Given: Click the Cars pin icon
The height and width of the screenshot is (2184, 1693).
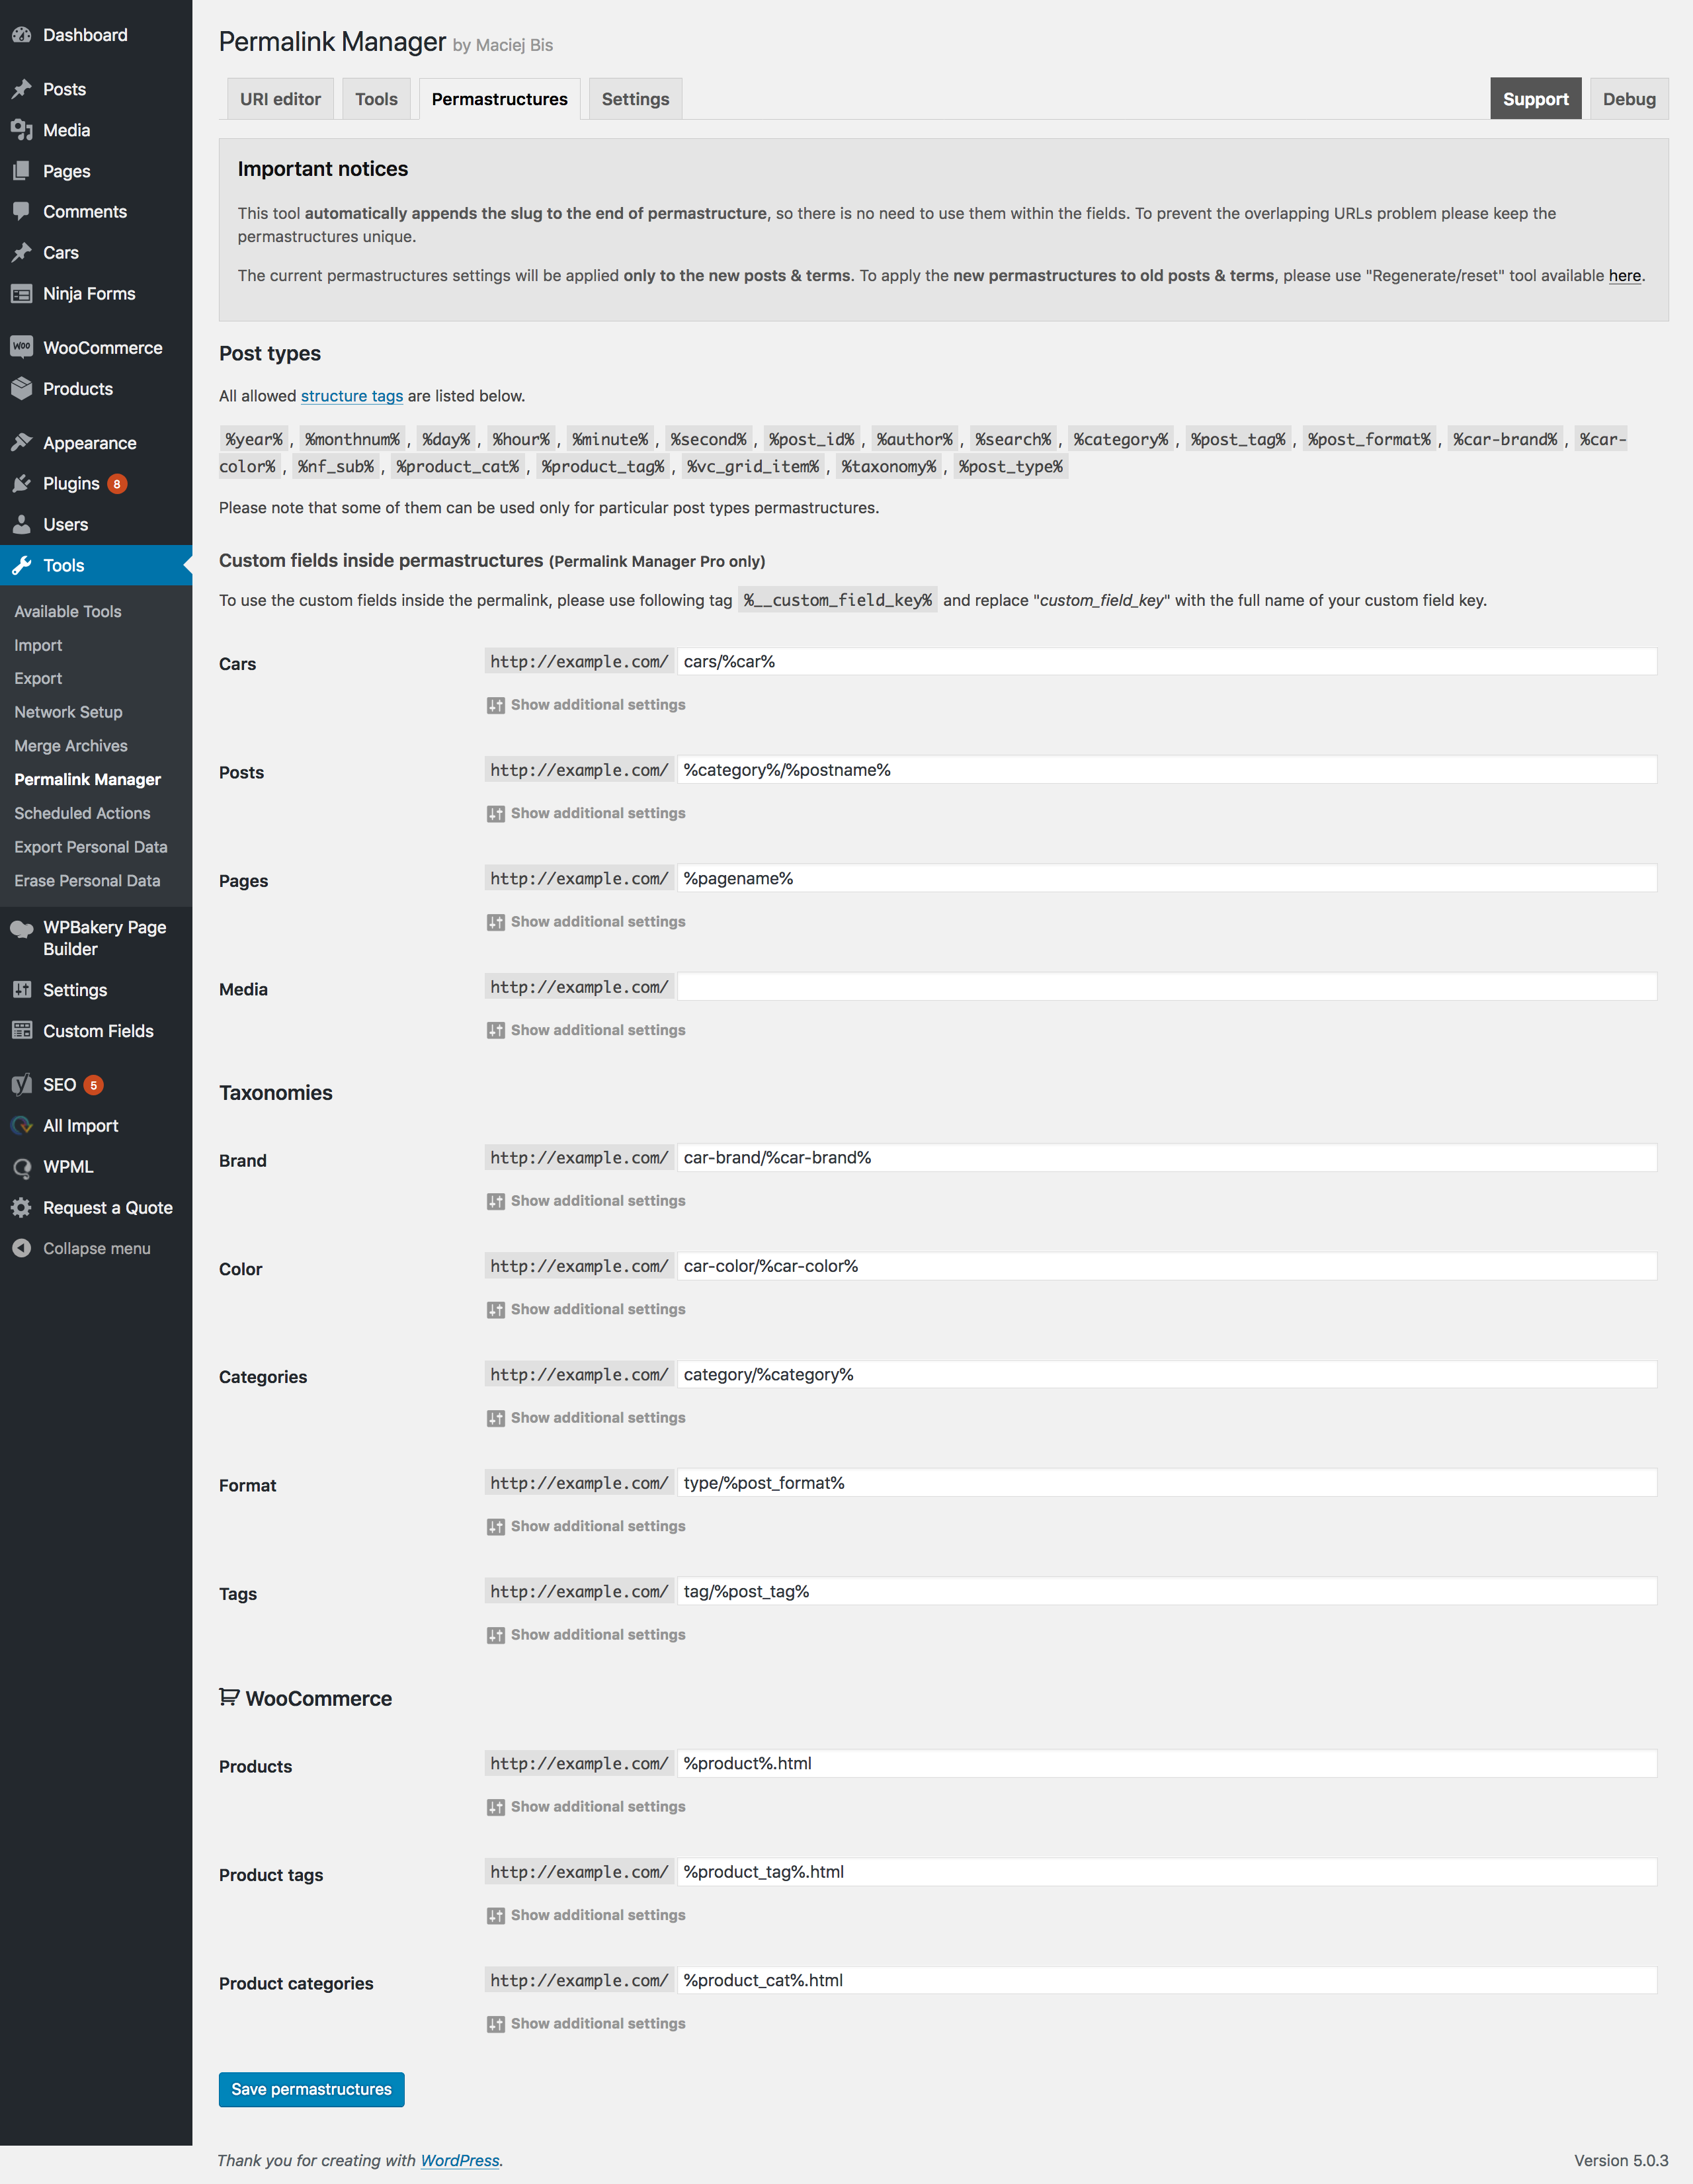Looking at the screenshot, I should [x=22, y=253].
